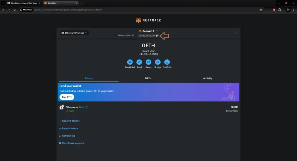Go forward in browser history
The height and width of the screenshot is (161, 297).
tap(9, 10)
